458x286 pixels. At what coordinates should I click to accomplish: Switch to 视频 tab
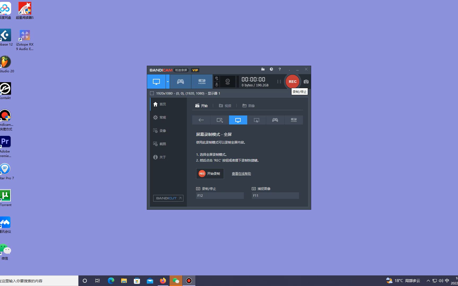coord(225,106)
